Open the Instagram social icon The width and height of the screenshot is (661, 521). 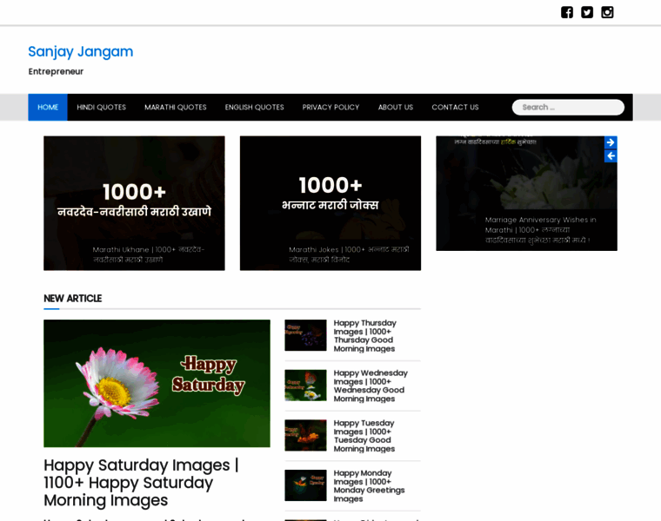coord(607,12)
